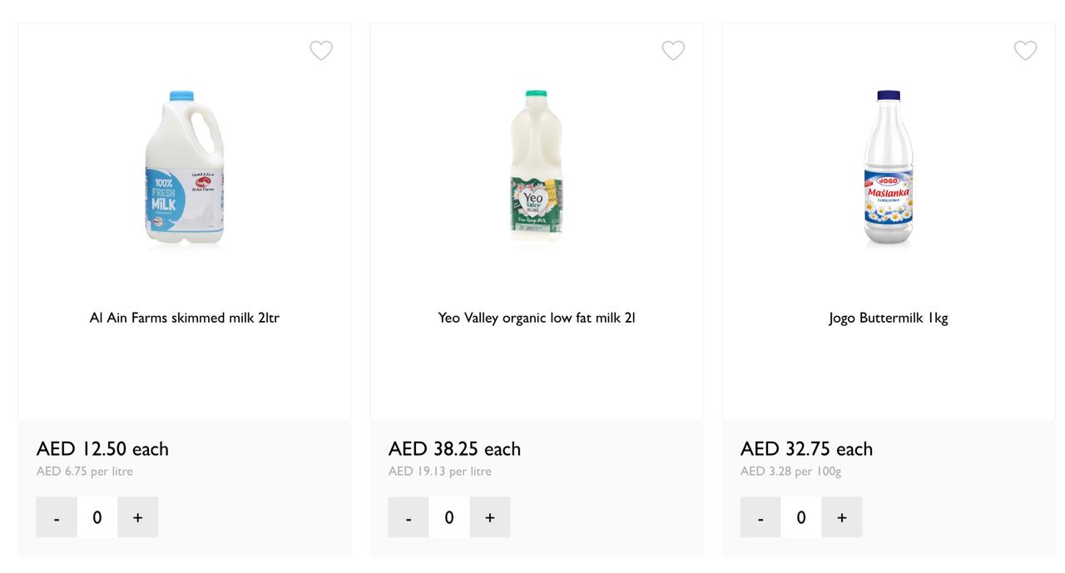The width and height of the screenshot is (1065, 573).
Task: Open Al Ain Farms milk product image
Action: point(185,169)
